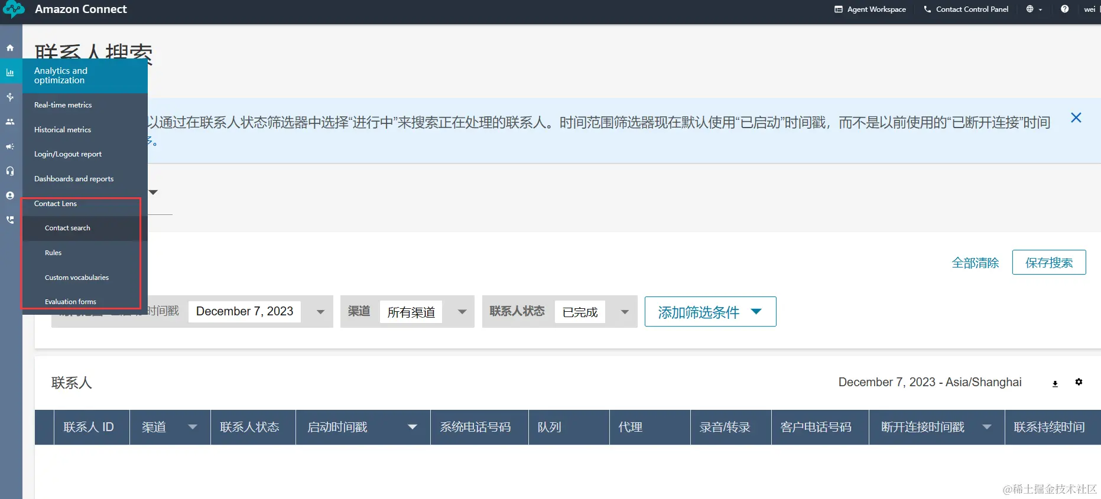This screenshot has height=499, width=1101.
Task: Select Analytics and optimization menu header
Action: coord(85,76)
